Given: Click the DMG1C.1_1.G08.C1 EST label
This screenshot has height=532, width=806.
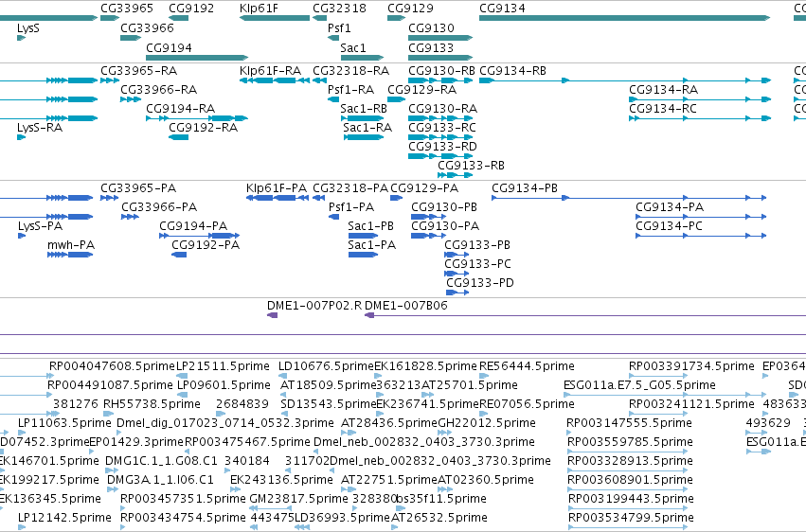Looking at the screenshot, I should [x=161, y=461].
